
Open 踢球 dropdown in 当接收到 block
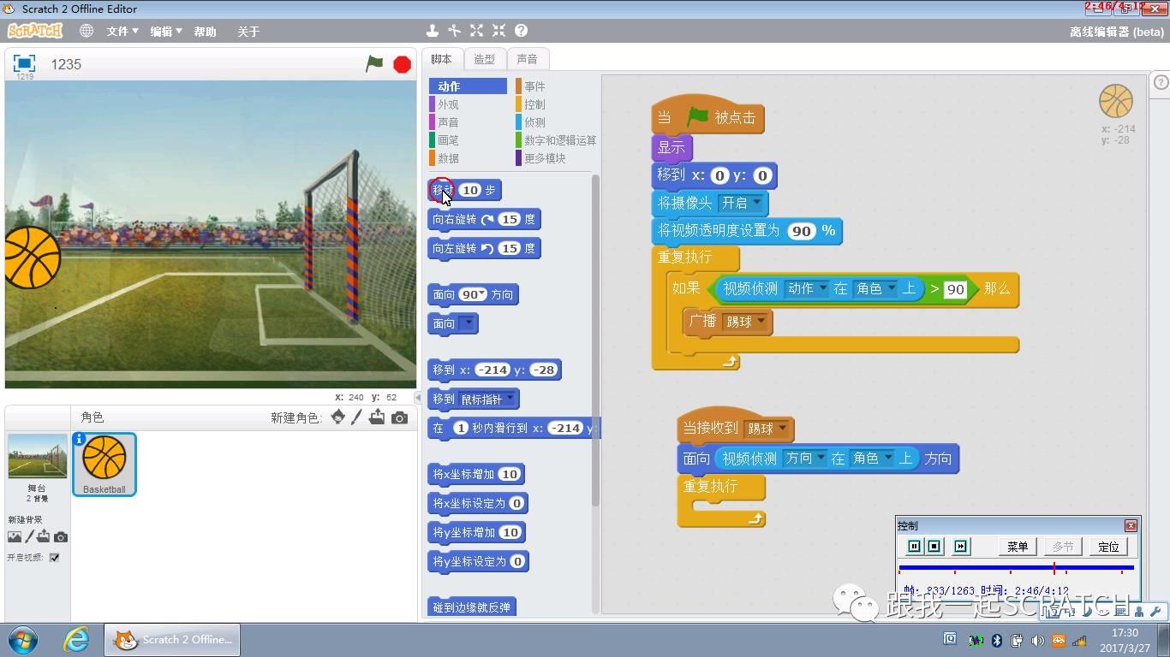pyautogui.click(x=782, y=428)
